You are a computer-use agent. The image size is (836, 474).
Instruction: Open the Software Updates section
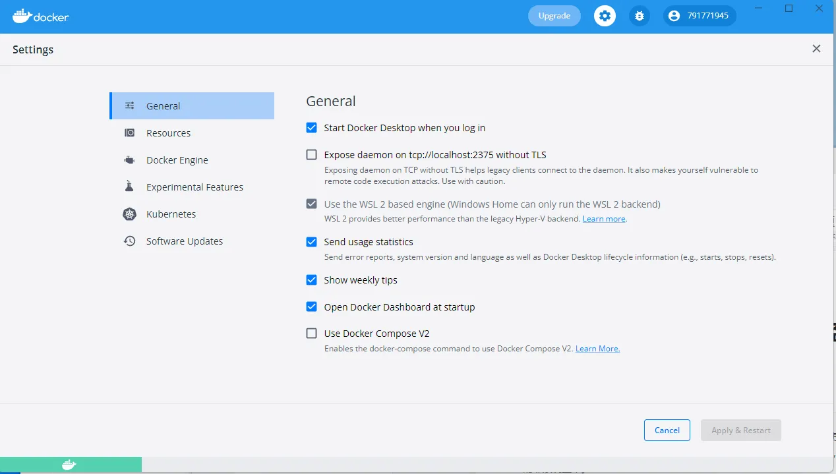185,241
